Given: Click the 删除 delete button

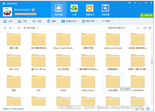Looking at the screenshot, I should click(x=51, y=21).
